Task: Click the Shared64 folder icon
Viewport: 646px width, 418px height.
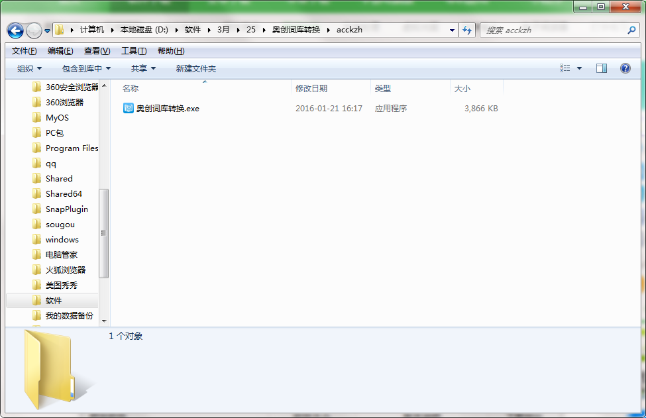Action: [36, 193]
